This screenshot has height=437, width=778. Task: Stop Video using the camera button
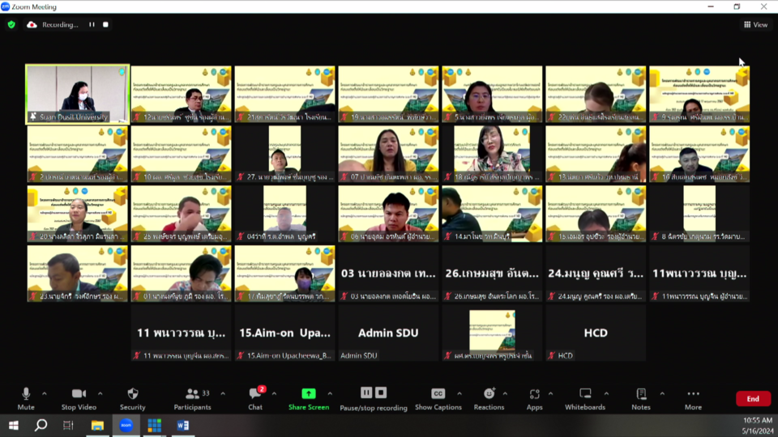79,394
